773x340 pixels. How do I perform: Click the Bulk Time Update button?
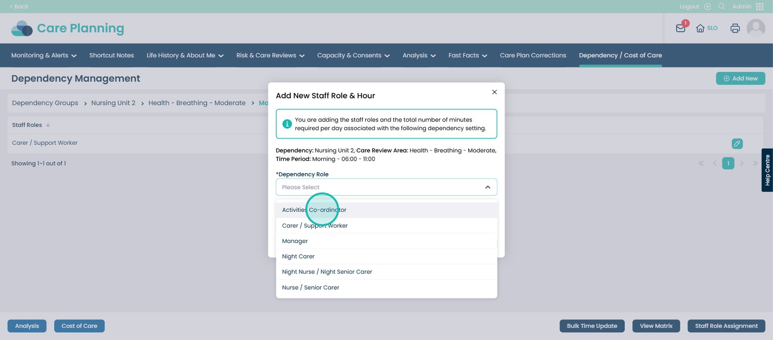[x=592, y=326]
